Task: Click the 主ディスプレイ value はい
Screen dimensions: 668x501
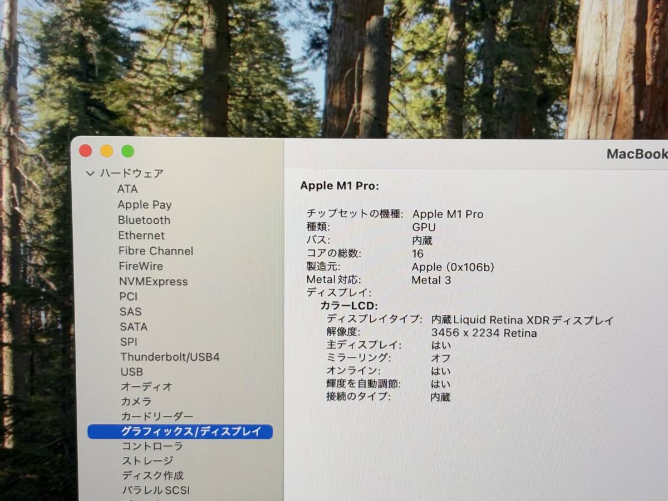Action: [441, 345]
